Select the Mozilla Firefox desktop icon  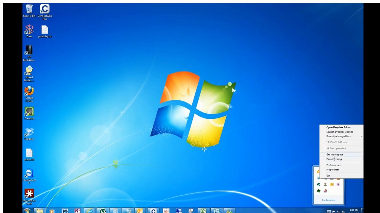click(x=29, y=94)
